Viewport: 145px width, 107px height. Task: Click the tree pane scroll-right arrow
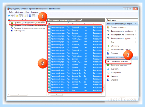(x=45, y=95)
